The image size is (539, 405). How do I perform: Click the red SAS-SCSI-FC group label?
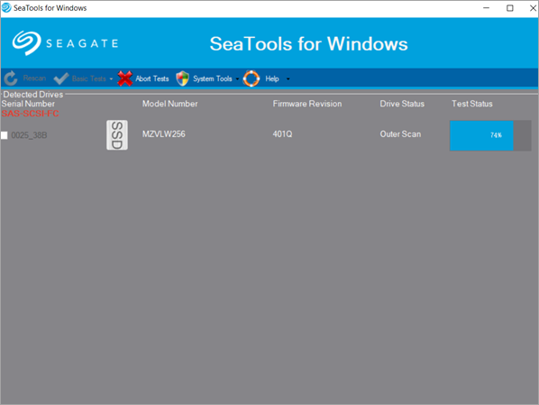click(30, 114)
